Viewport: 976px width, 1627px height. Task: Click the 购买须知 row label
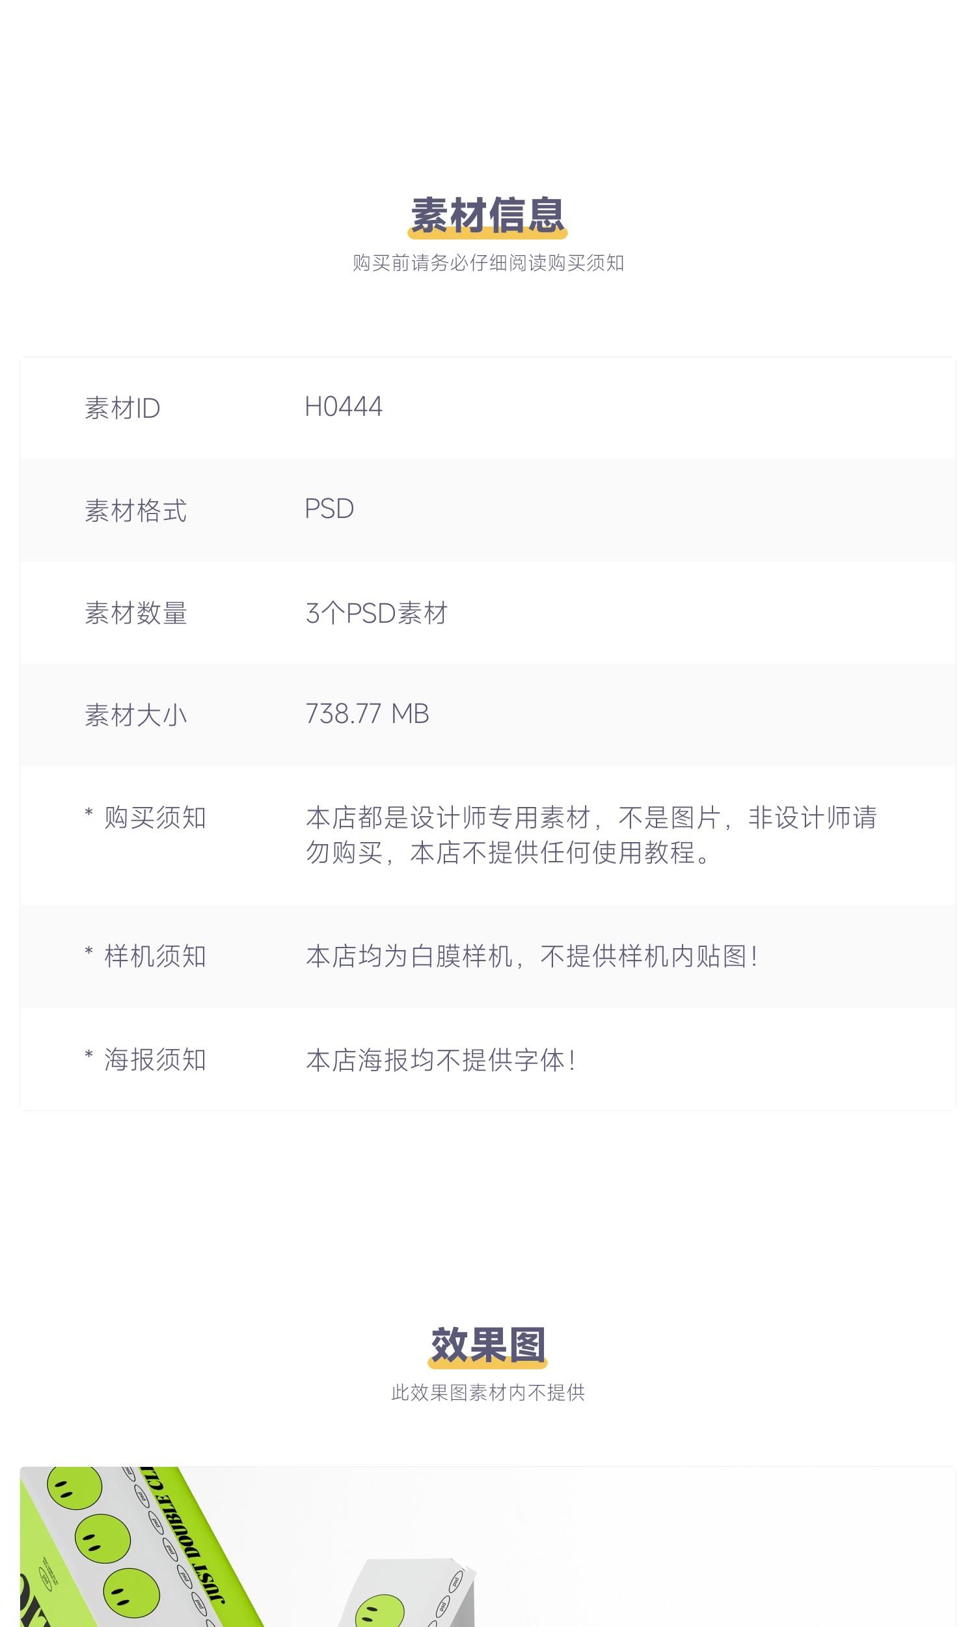(146, 817)
